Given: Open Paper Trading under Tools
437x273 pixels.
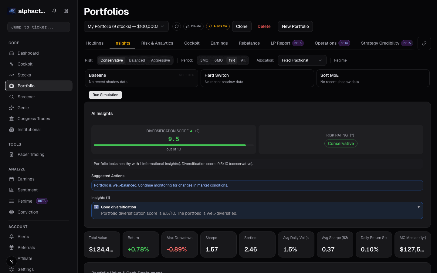Looking at the screenshot, I should [30, 154].
